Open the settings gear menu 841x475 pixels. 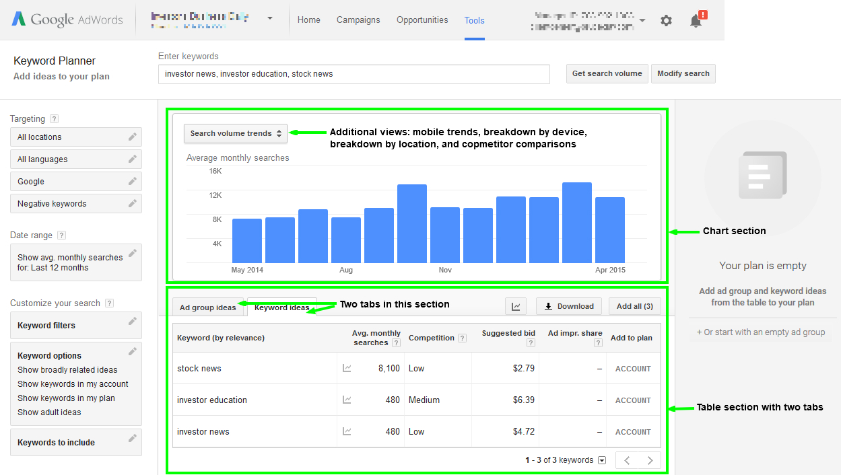[666, 20]
